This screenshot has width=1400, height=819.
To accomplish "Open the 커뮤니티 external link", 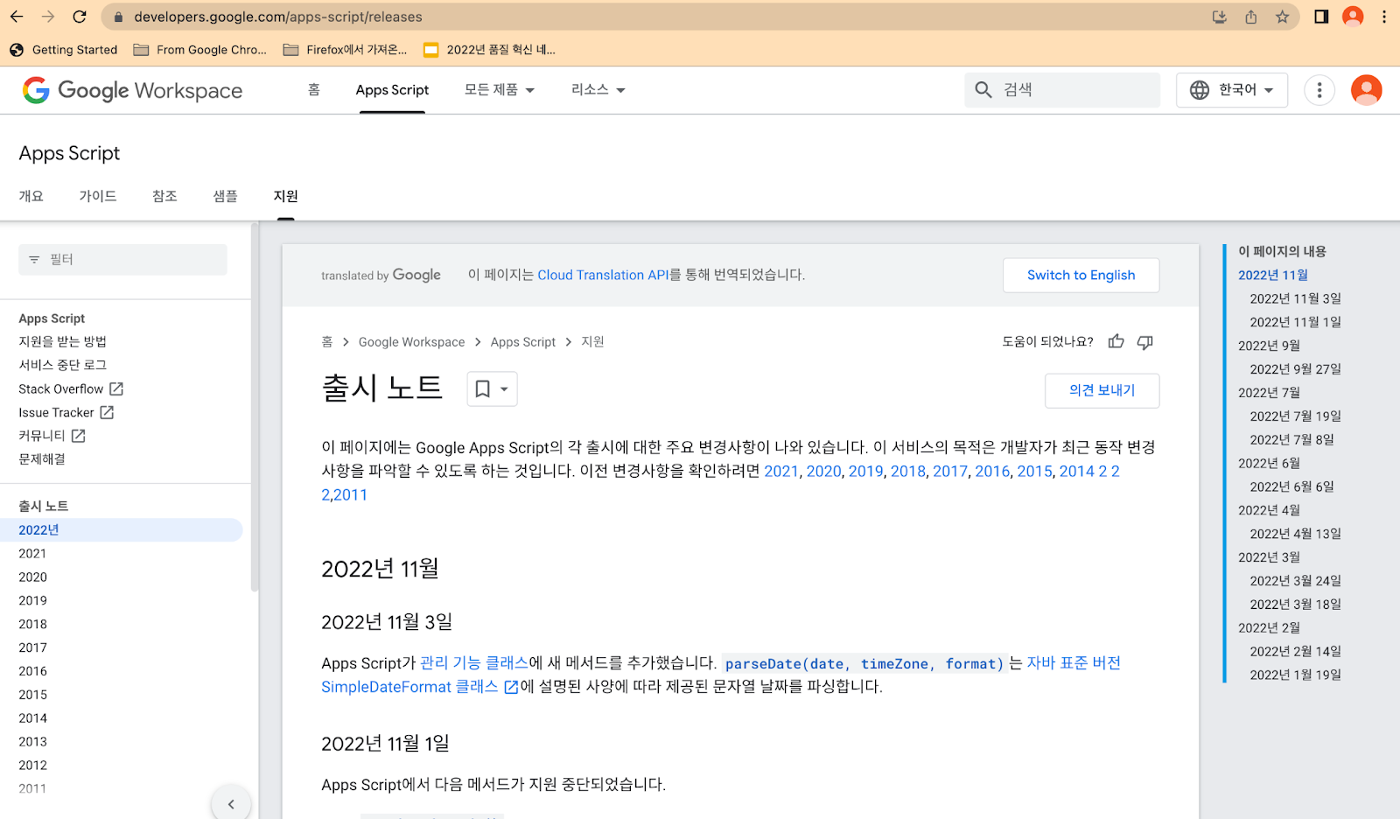I will (52, 436).
